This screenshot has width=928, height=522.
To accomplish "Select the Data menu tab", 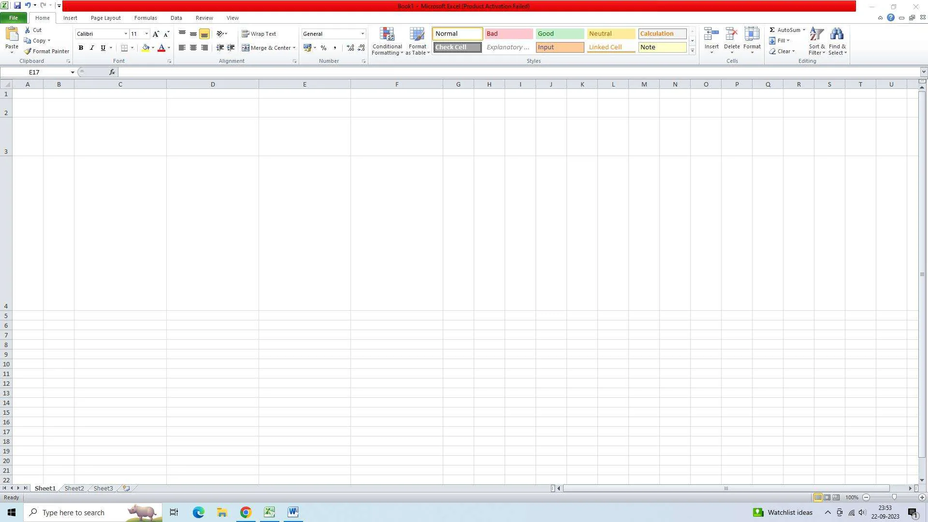I will [176, 18].
